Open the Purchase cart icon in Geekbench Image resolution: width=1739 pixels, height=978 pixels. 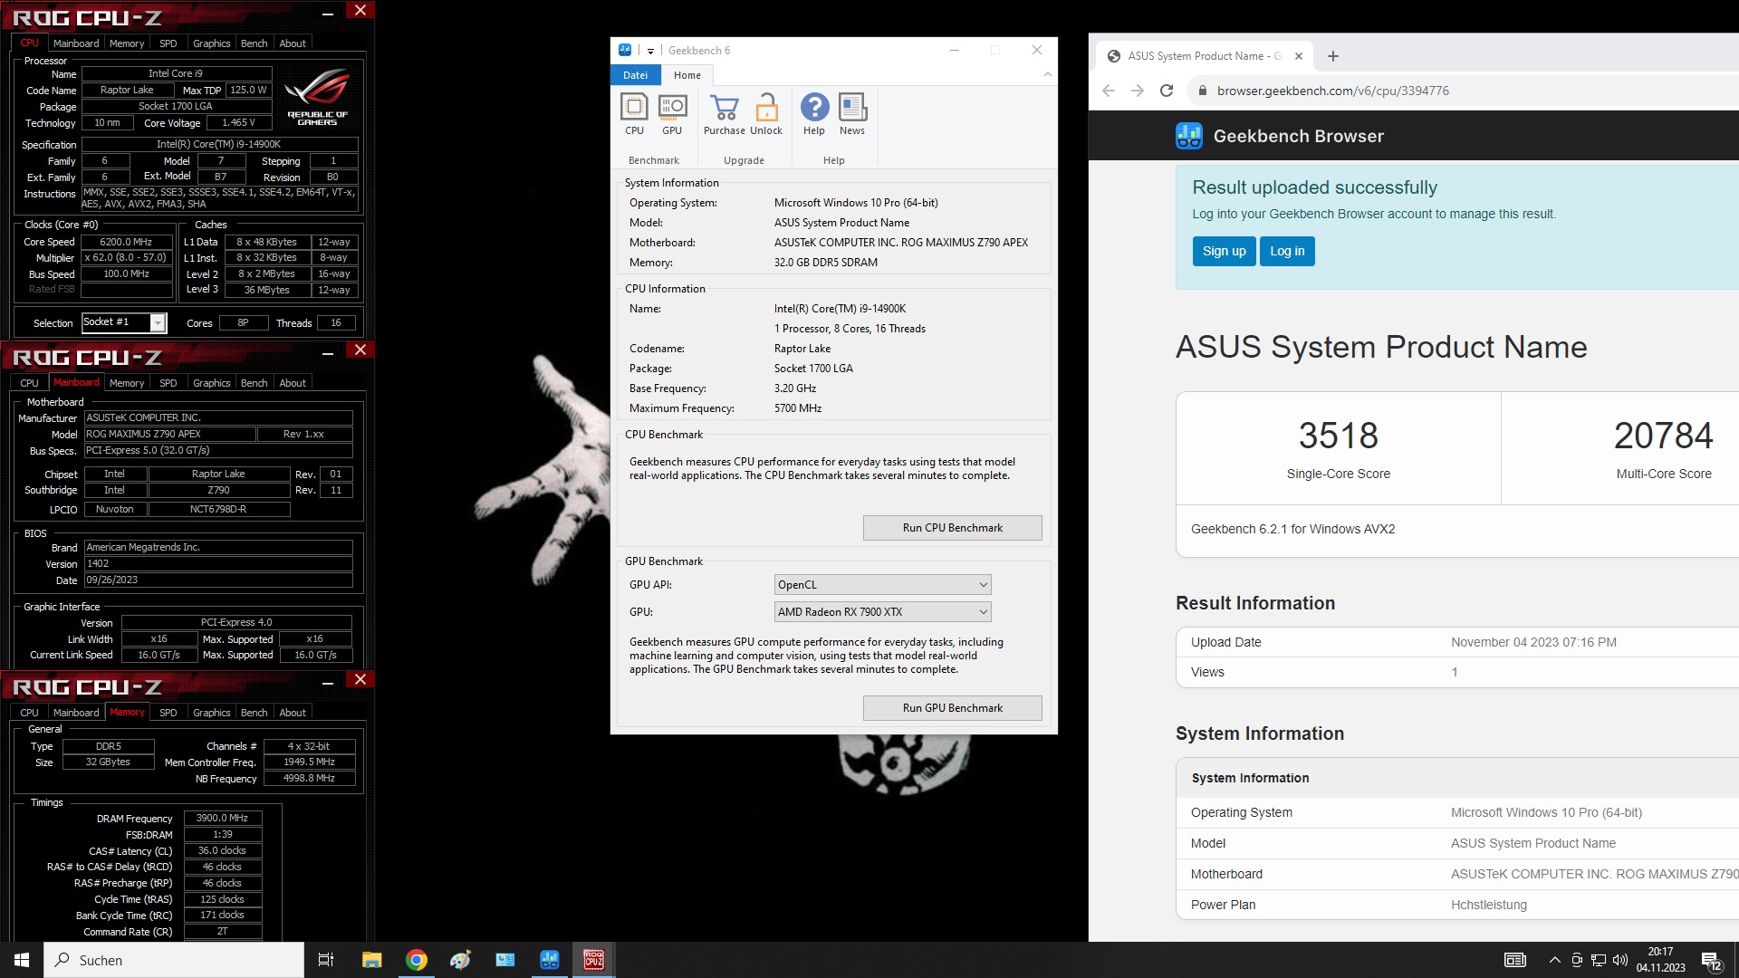coord(724,108)
